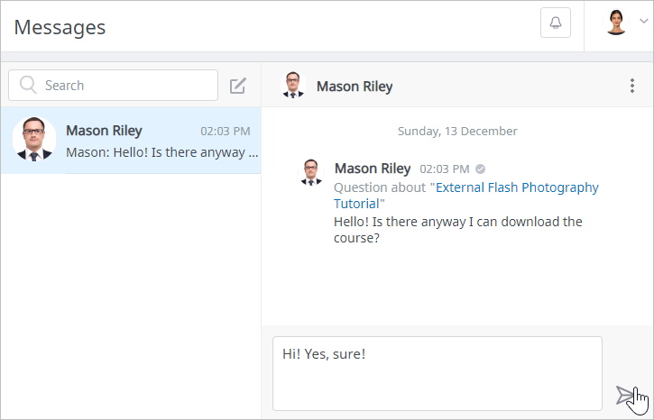Click the user profile avatar in top bar
The image size is (654, 420).
click(616, 23)
